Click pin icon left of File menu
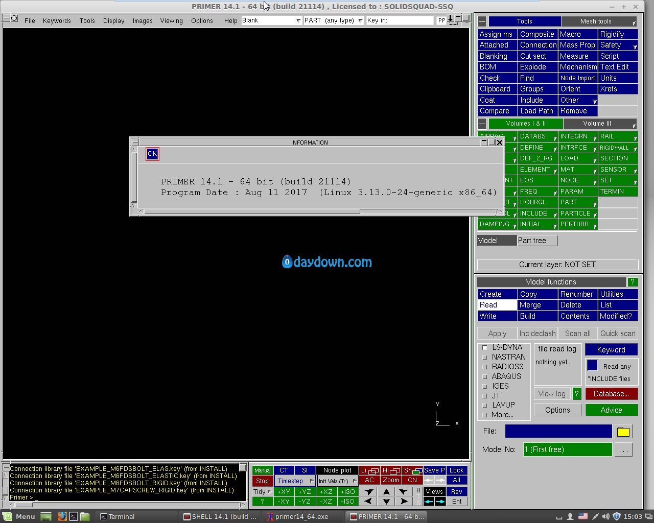Screen dimensions: 654x523 14,18
